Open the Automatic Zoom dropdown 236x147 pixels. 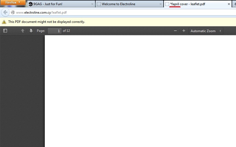206,31
